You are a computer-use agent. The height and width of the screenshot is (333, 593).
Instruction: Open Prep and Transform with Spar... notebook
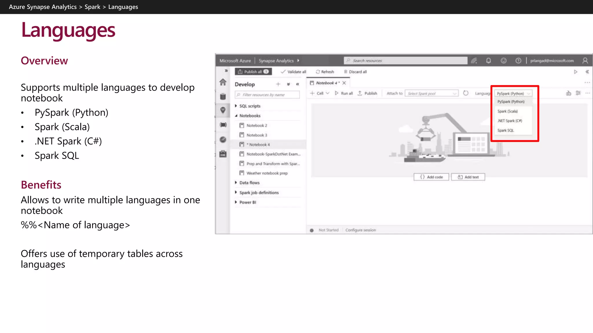(273, 164)
